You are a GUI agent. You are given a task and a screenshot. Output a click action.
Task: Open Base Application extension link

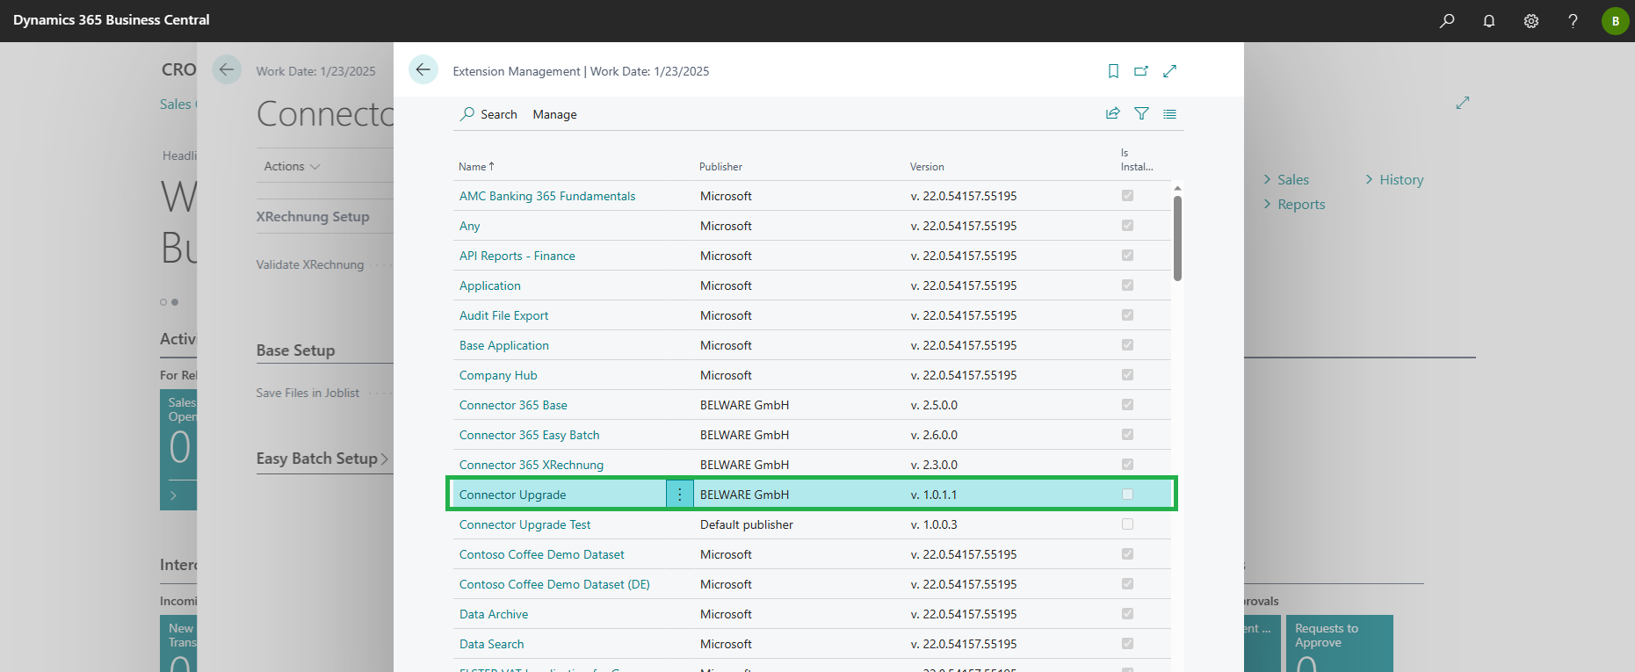point(504,345)
